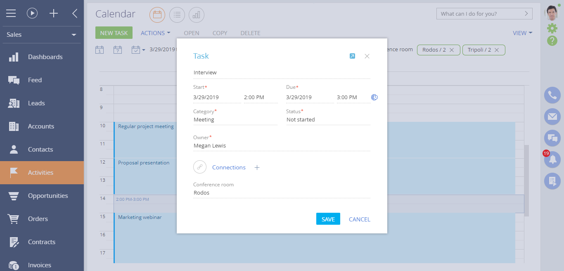Cancel the task dialog
564x271 pixels.
pyautogui.click(x=359, y=219)
